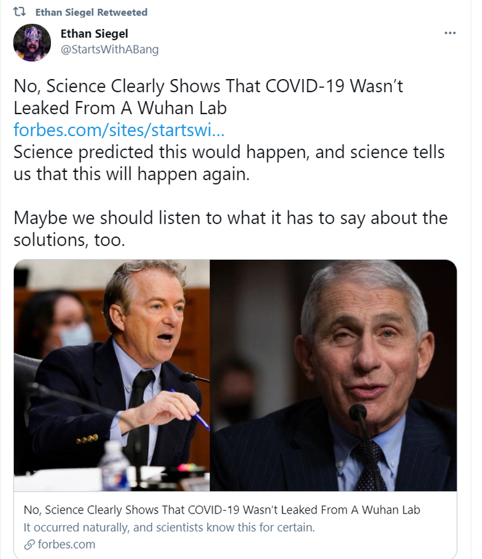Click the chain link icon in the card
This screenshot has width=482, height=559.
(29, 545)
